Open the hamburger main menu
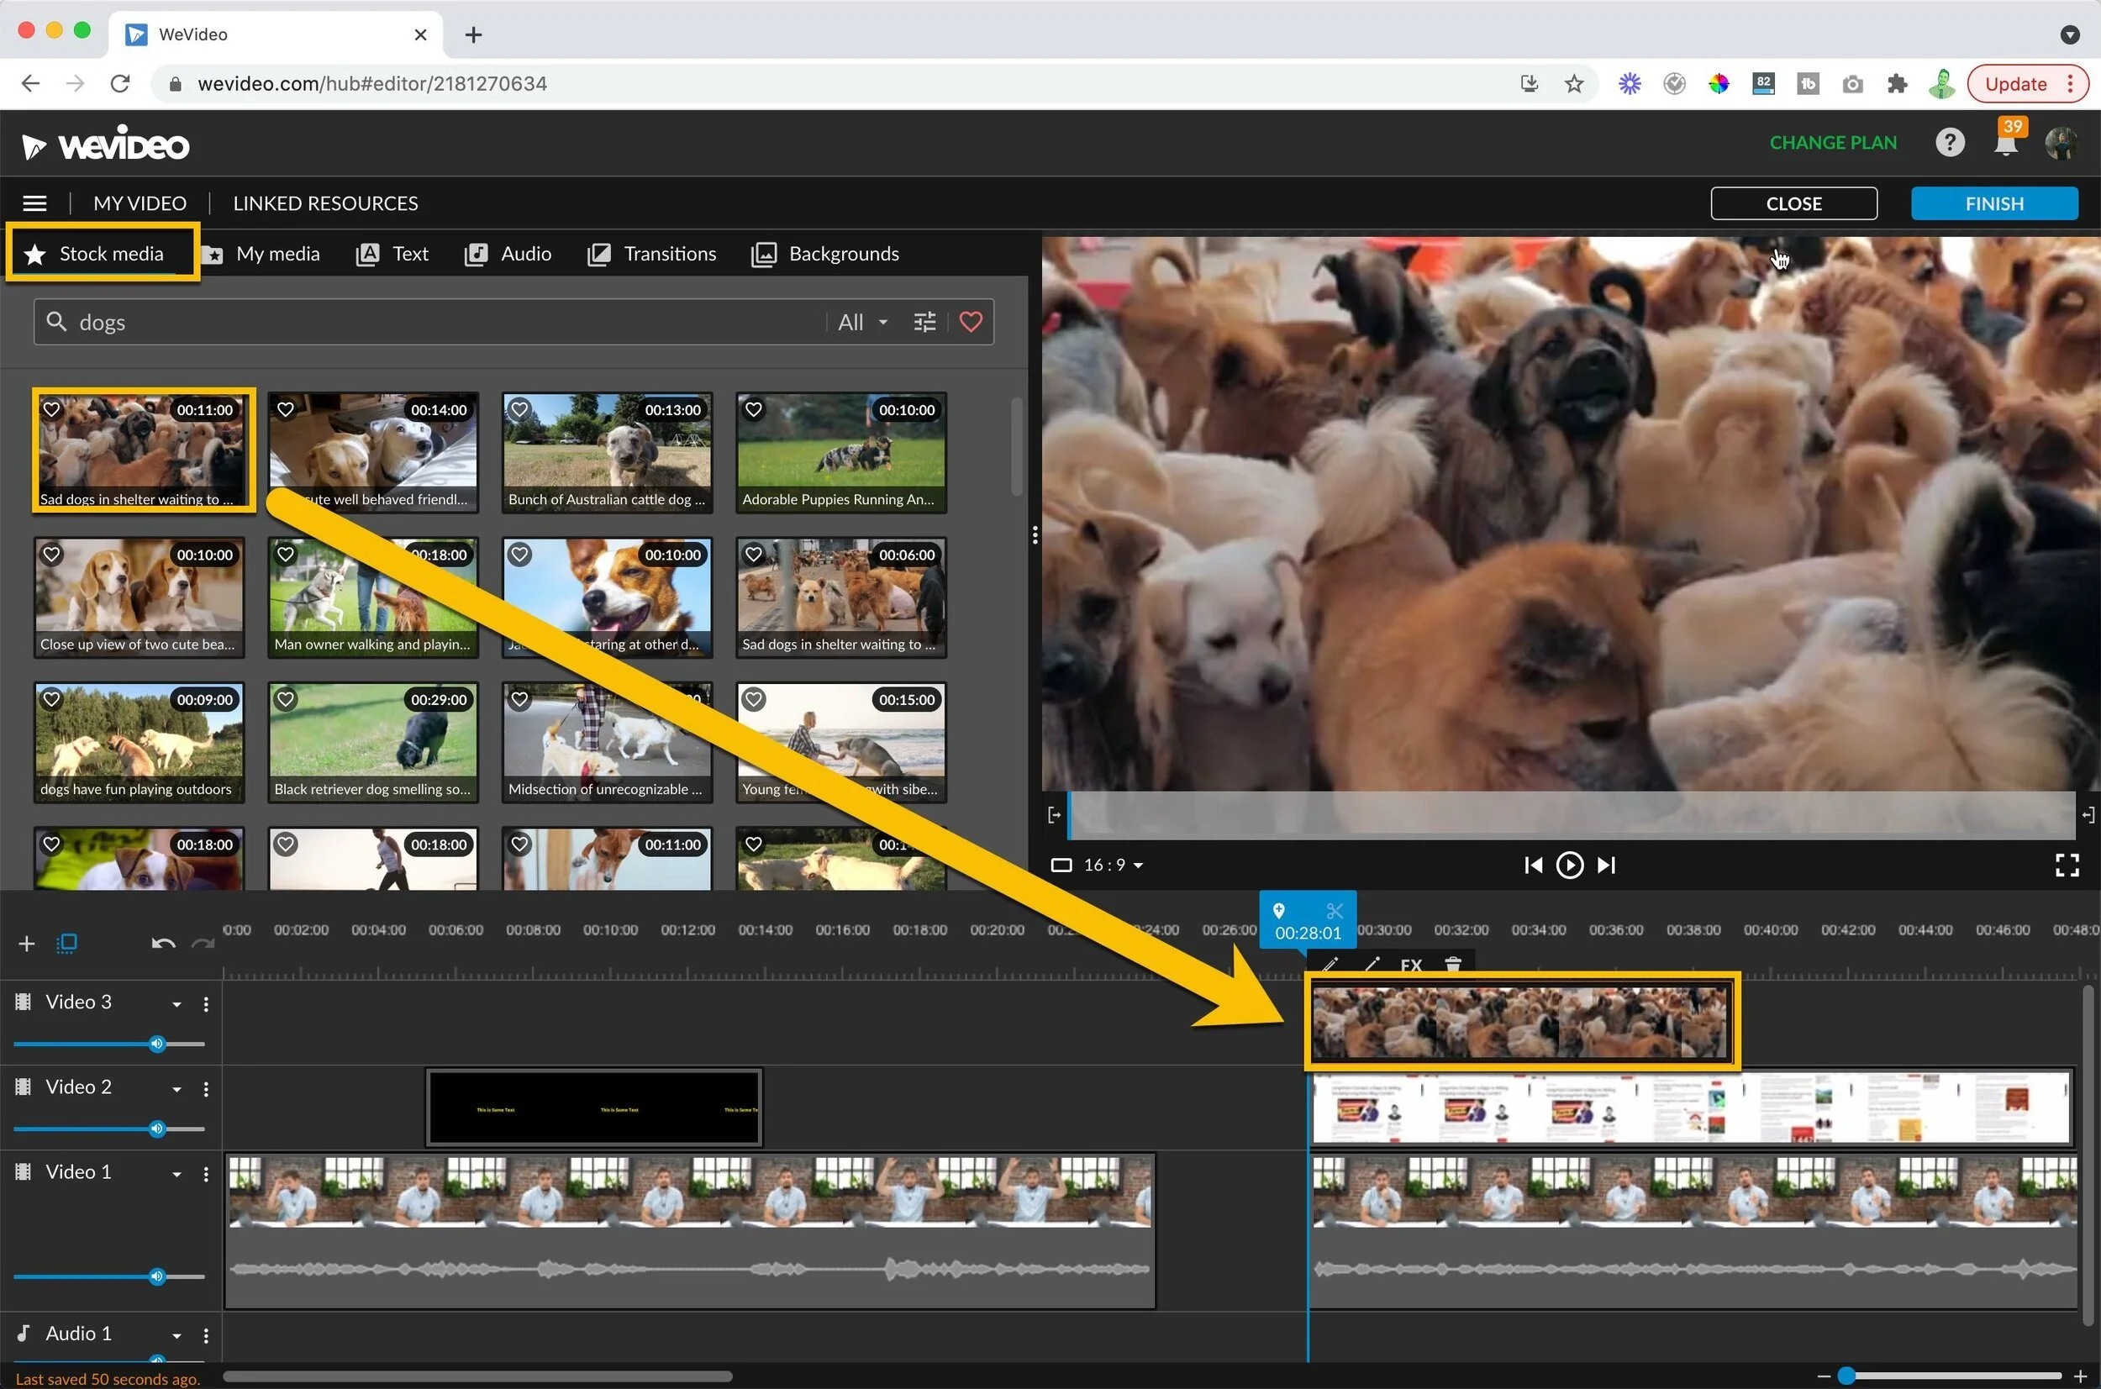This screenshot has width=2101, height=1389. click(x=34, y=203)
